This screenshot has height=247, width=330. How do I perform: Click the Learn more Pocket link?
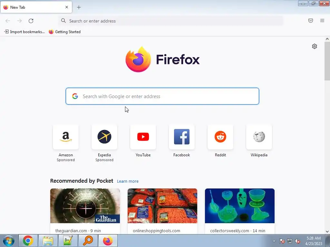(128, 181)
